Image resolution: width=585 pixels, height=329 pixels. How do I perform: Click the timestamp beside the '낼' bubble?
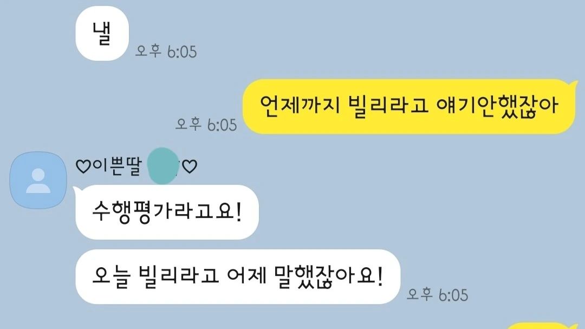coord(166,51)
